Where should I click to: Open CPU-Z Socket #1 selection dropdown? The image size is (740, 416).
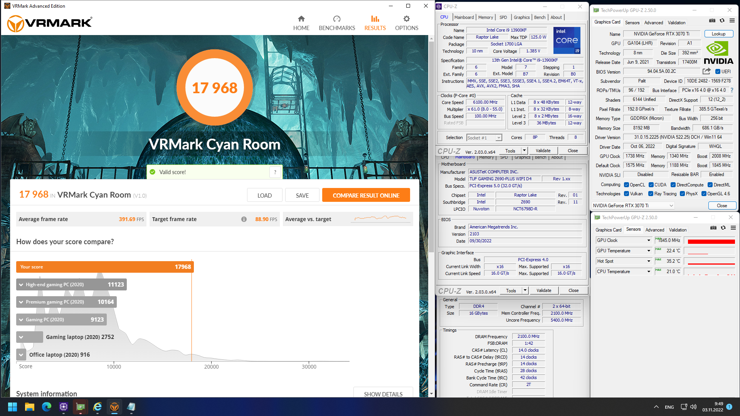pyautogui.click(x=484, y=138)
